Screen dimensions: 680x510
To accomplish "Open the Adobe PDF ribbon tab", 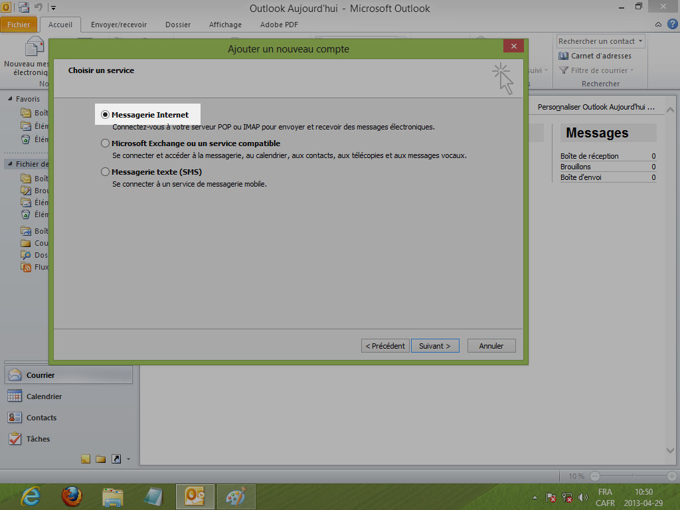I will tap(279, 25).
